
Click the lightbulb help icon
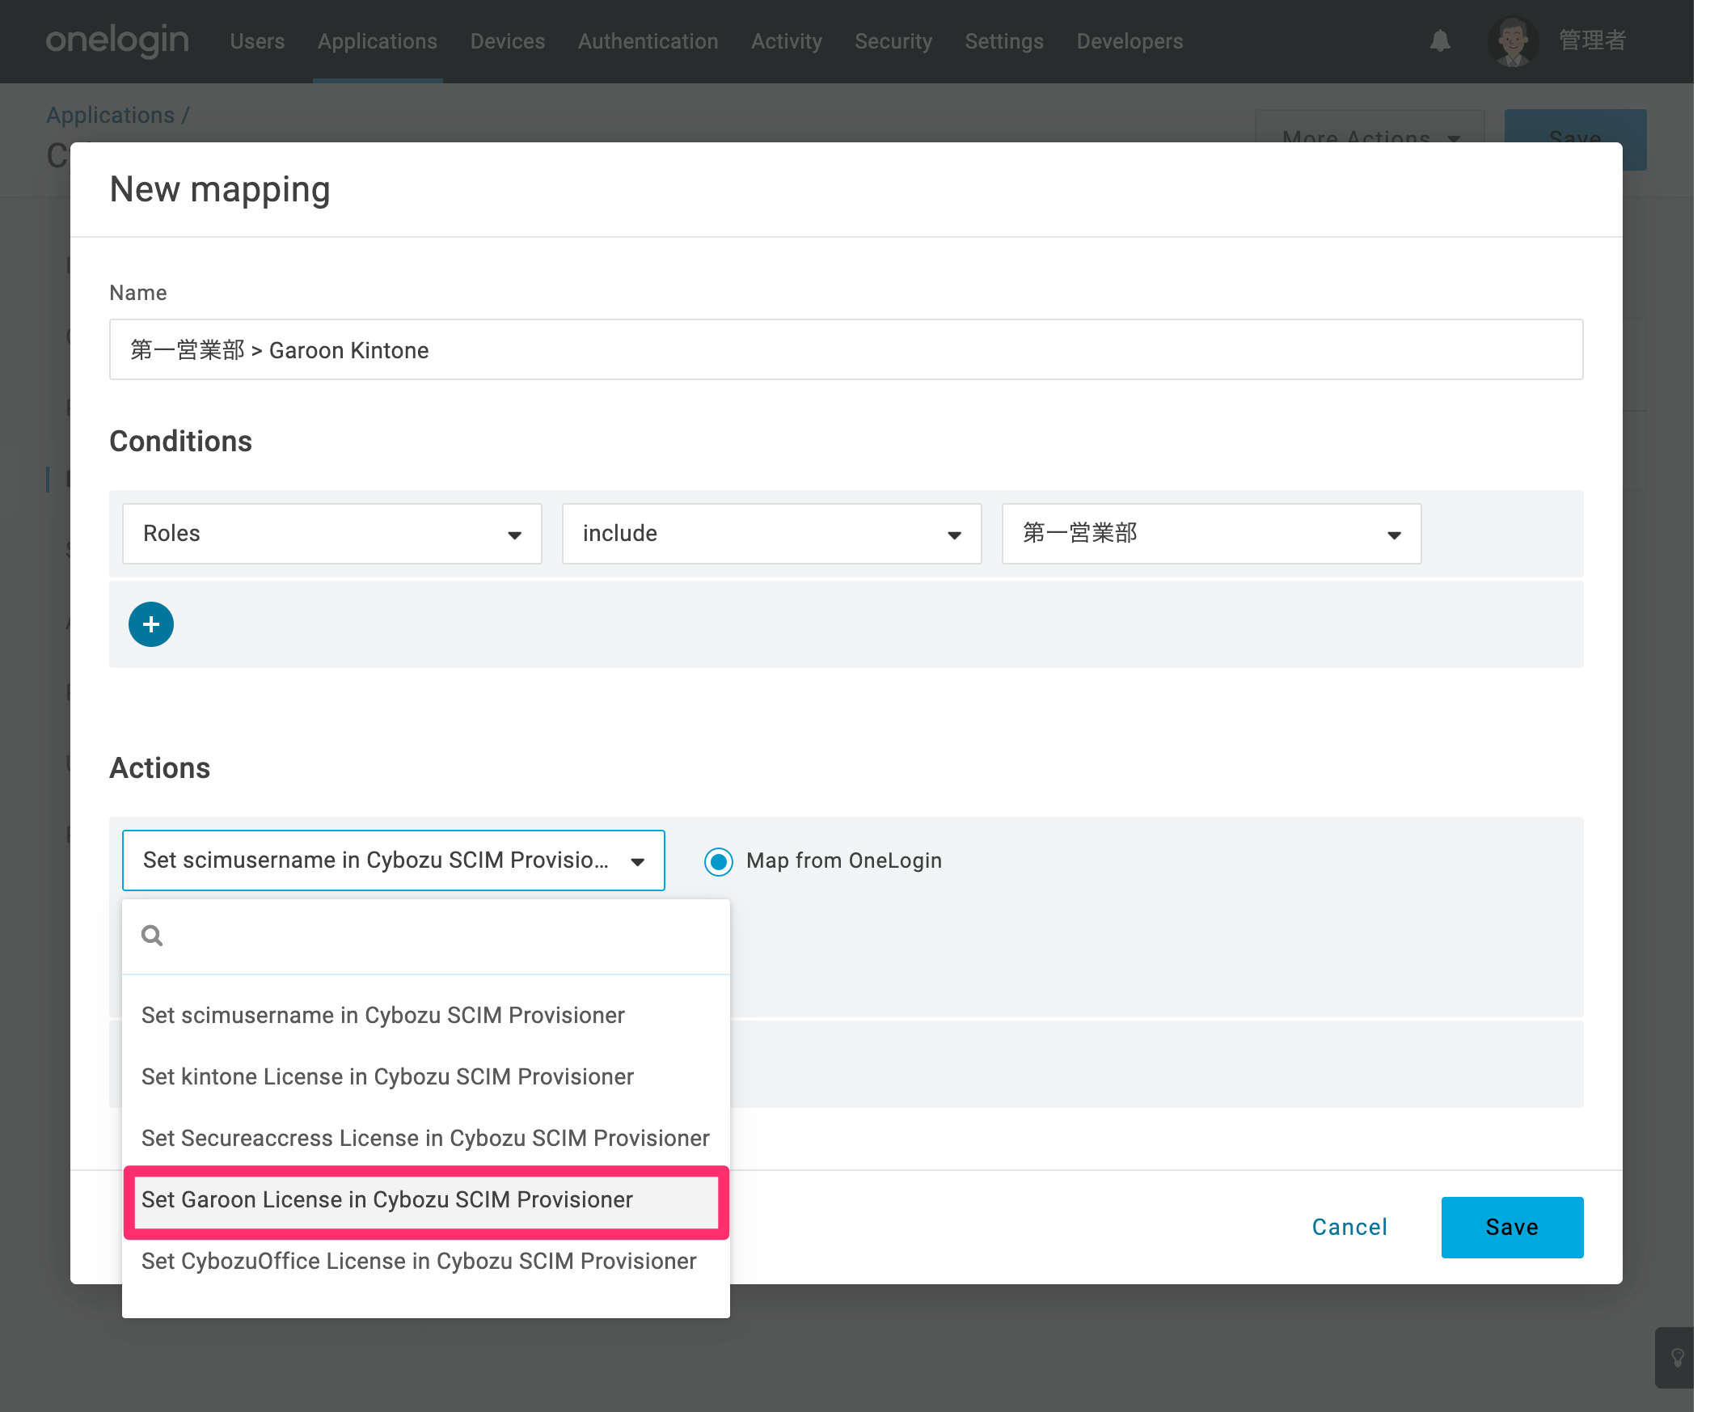coord(1677,1357)
